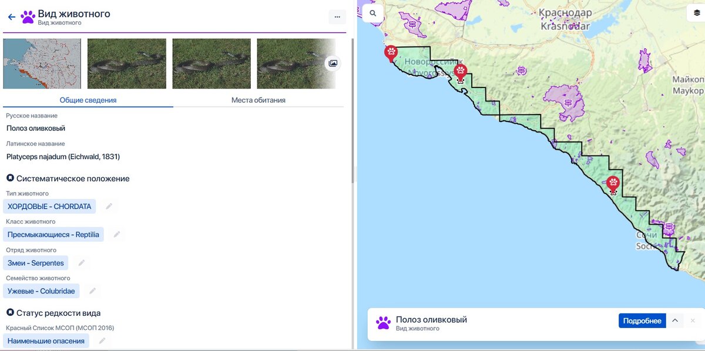Edit the Ужевые - Colubridae pencil
The width and height of the screenshot is (705, 351).
tap(92, 291)
